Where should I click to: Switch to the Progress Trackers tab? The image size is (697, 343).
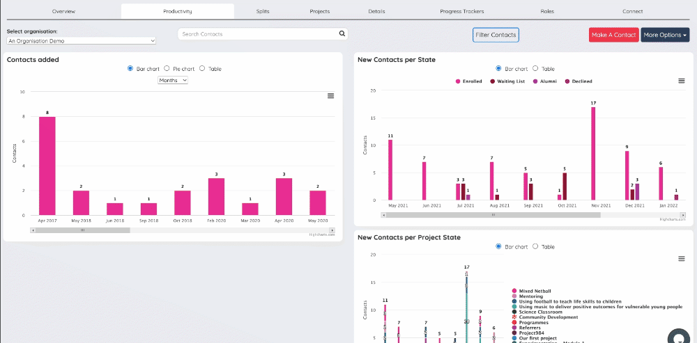tap(462, 11)
